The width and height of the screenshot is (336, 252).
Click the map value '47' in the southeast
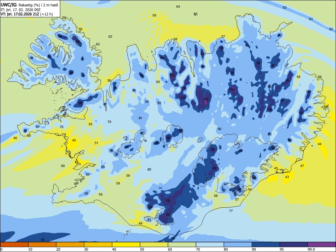[302, 166]
